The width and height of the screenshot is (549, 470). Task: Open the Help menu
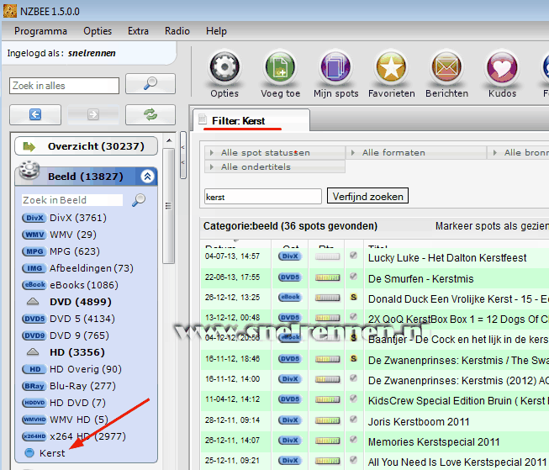point(216,31)
